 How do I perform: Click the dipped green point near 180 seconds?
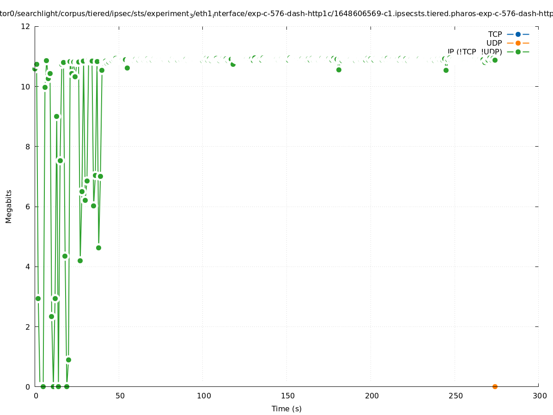coord(339,70)
